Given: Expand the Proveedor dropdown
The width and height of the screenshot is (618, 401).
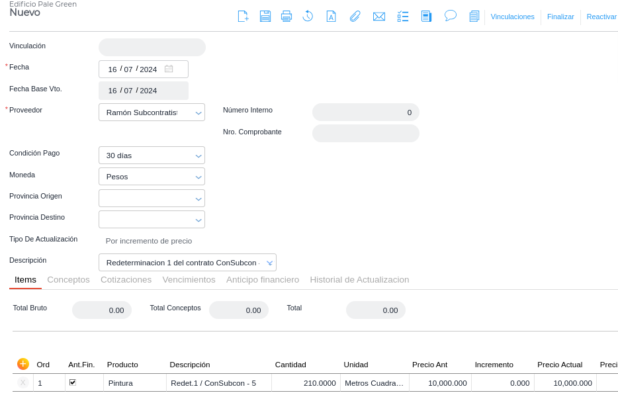Looking at the screenshot, I should pyautogui.click(x=199, y=113).
